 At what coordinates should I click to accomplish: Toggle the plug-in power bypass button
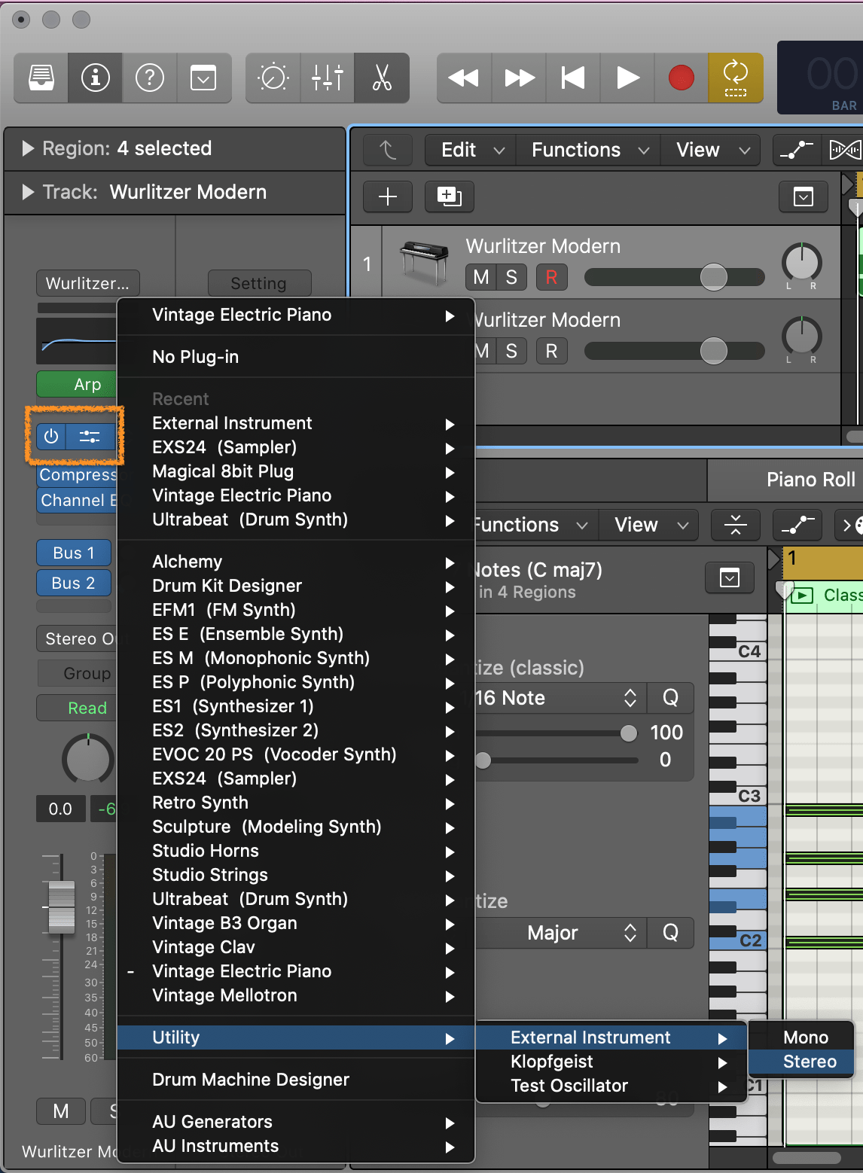coord(51,437)
